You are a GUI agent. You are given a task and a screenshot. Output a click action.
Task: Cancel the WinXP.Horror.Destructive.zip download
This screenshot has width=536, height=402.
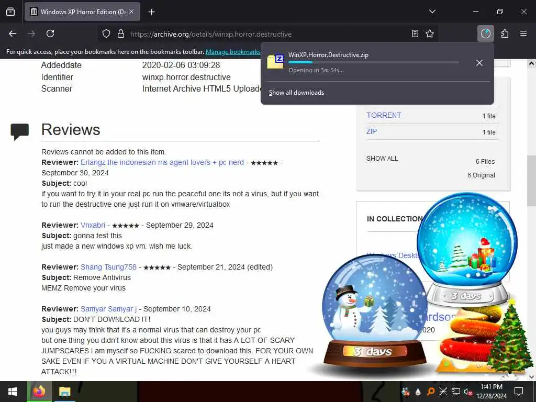(x=479, y=63)
